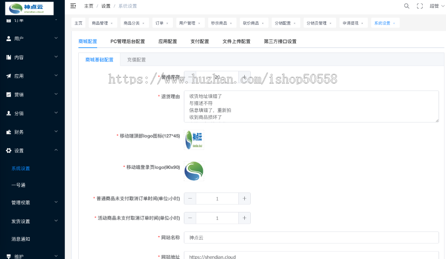
Task: Click the 内容 book icon in sidebar
Action: [8, 57]
